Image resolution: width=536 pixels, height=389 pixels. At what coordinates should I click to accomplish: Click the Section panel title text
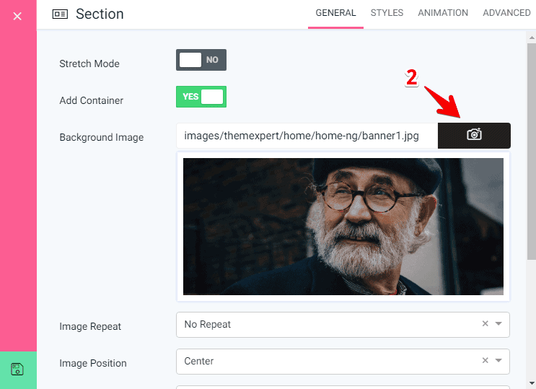click(x=100, y=14)
